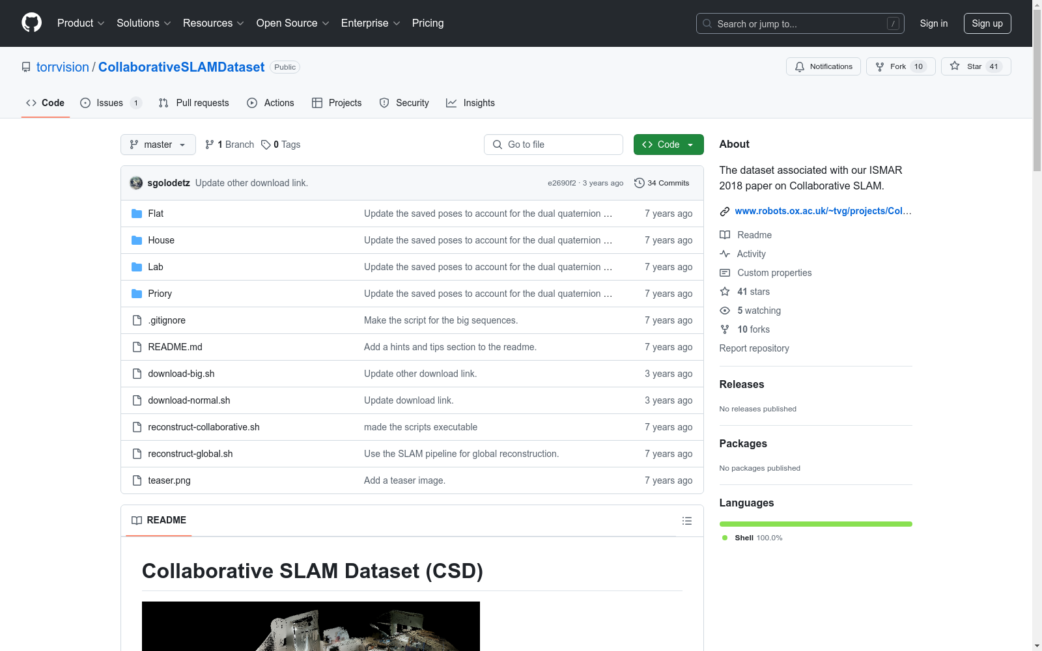Screen dimensions: 1042x651
Task: Click the Priory folder icon
Action: (137, 294)
